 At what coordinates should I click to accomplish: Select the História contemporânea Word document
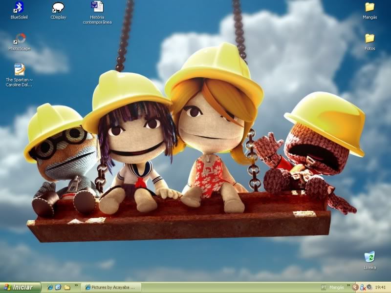tap(97, 13)
